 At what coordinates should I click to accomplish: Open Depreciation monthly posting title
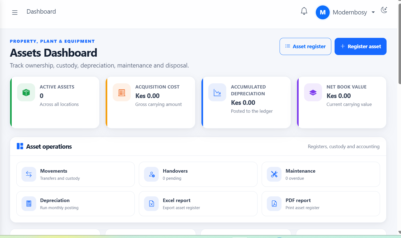(55, 200)
